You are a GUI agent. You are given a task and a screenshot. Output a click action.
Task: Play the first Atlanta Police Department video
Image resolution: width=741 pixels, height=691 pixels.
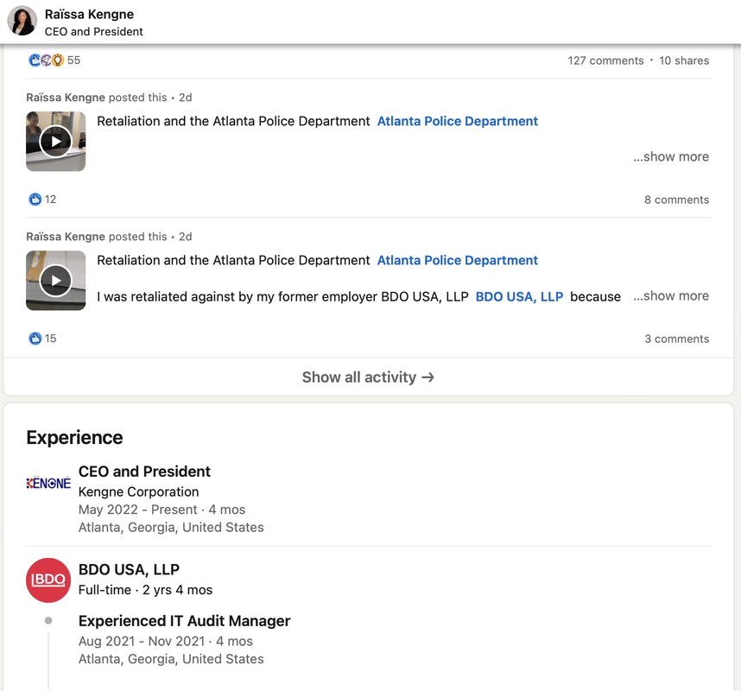(56, 142)
